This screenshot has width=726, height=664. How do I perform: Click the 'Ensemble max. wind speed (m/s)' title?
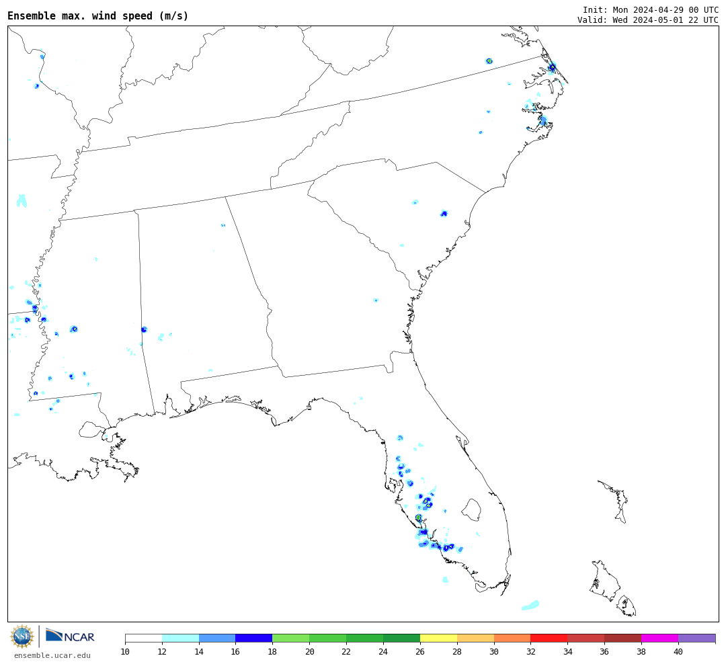(98, 15)
